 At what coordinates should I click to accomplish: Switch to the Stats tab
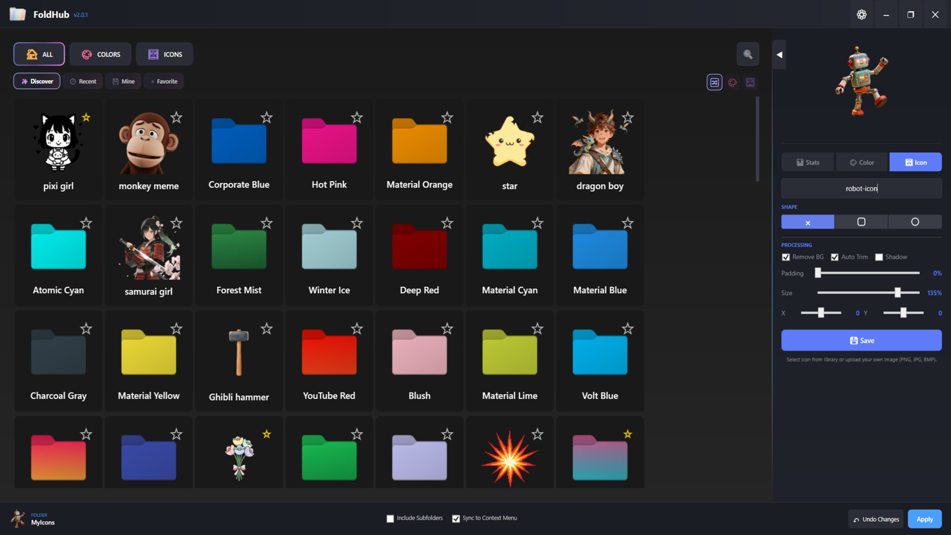(807, 162)
